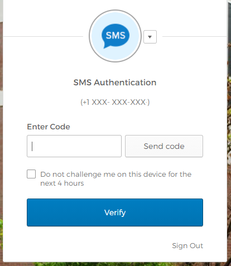Tick the box for next 4 hours
This screenshot has width=231, height=266.
[31, 174]
